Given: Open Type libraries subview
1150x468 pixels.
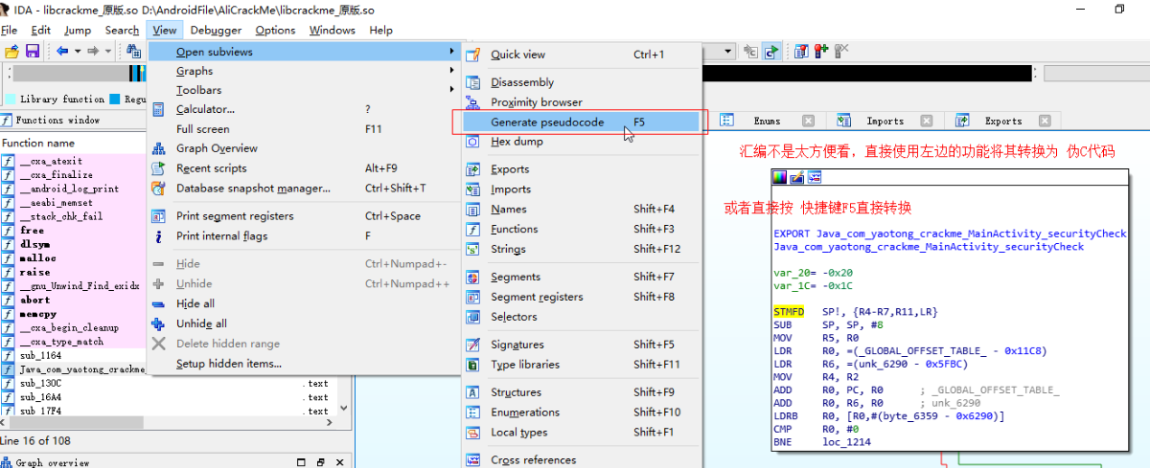Looking at the screenshot, I should point(581,365).
